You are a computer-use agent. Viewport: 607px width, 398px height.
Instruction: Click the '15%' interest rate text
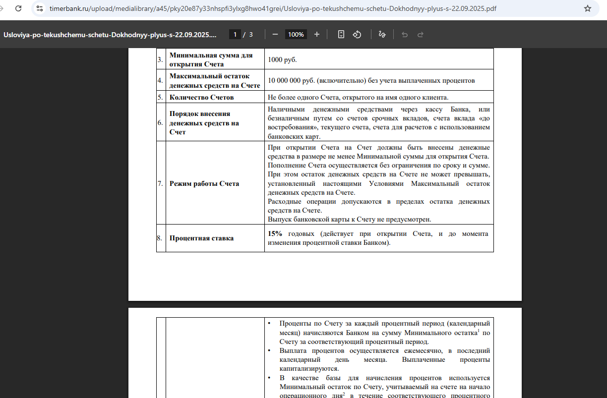pyautogui.click(x=275, y=233)
